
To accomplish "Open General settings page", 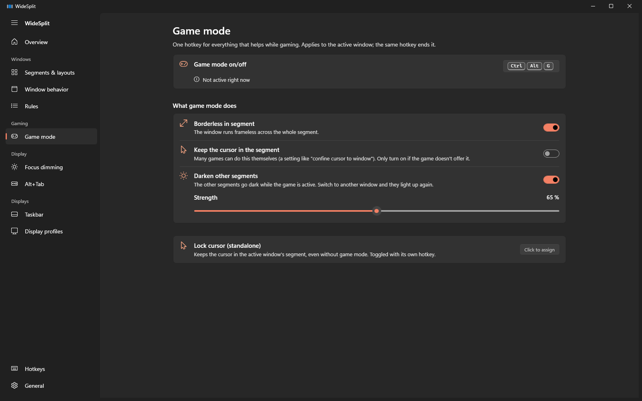I will pos(51,386).
